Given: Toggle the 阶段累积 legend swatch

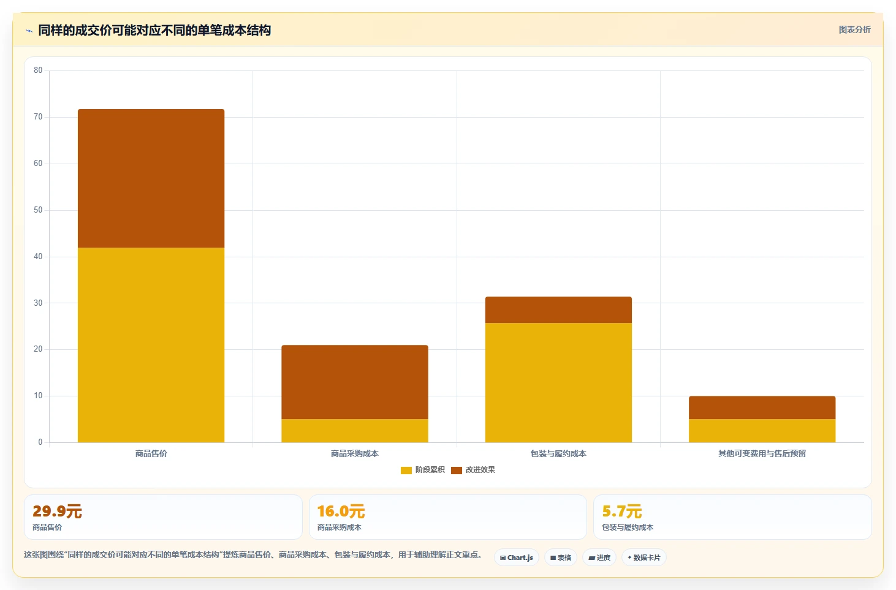Looking at the screenshot, I should coord(406,470).
